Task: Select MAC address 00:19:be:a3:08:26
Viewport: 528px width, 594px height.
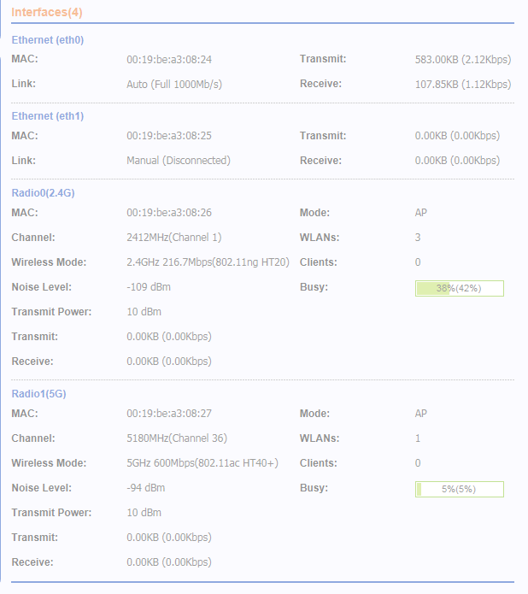Action: point(169,213)
